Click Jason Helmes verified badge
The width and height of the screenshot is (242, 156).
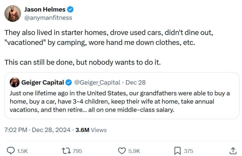pyautogui.click(x=70, y=10)
